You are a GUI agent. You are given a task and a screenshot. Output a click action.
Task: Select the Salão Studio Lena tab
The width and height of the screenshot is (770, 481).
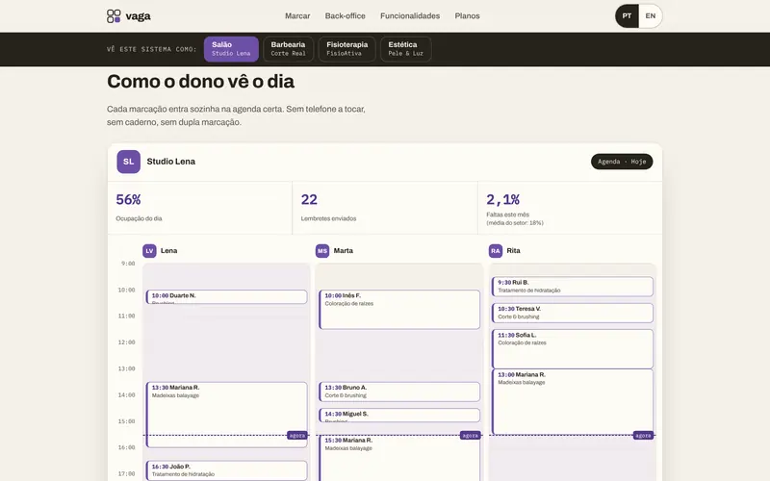[231, 49]
